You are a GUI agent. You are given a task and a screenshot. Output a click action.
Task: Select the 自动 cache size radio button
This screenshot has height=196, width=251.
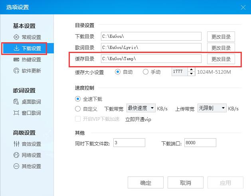[118, 72]
